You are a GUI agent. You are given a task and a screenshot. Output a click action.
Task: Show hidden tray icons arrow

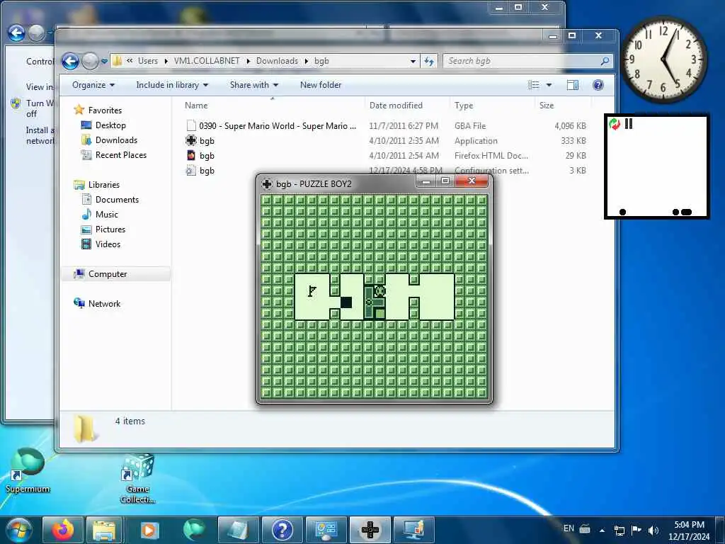602,530
